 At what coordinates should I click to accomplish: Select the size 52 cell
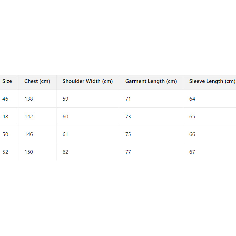coord(5,152)
